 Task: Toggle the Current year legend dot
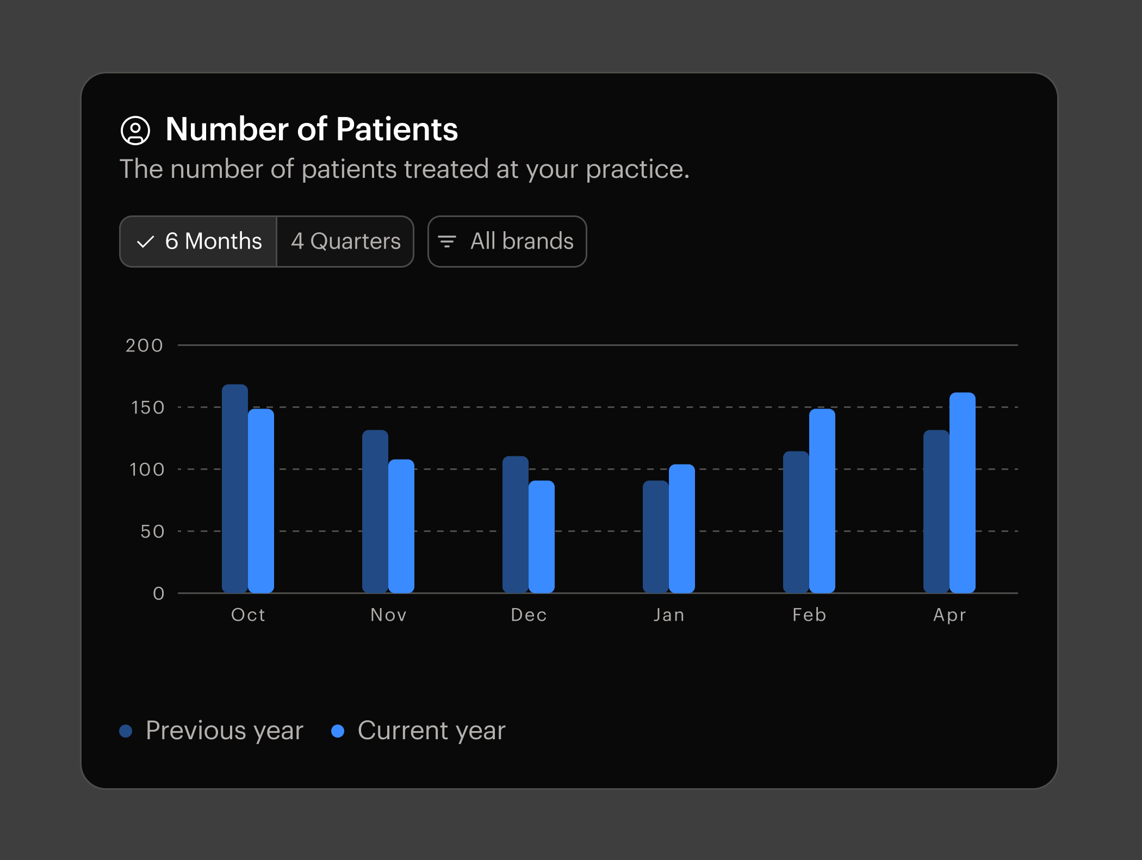click(338, 731)
